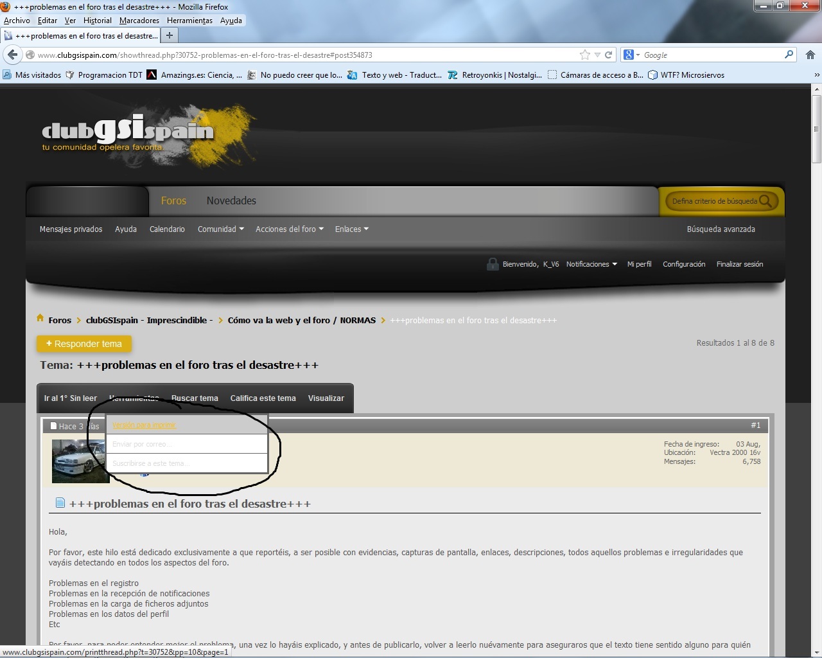The image size is (822, 658).
Task: Expand the Enlaces dropdown menu
Action: point(351,229)
